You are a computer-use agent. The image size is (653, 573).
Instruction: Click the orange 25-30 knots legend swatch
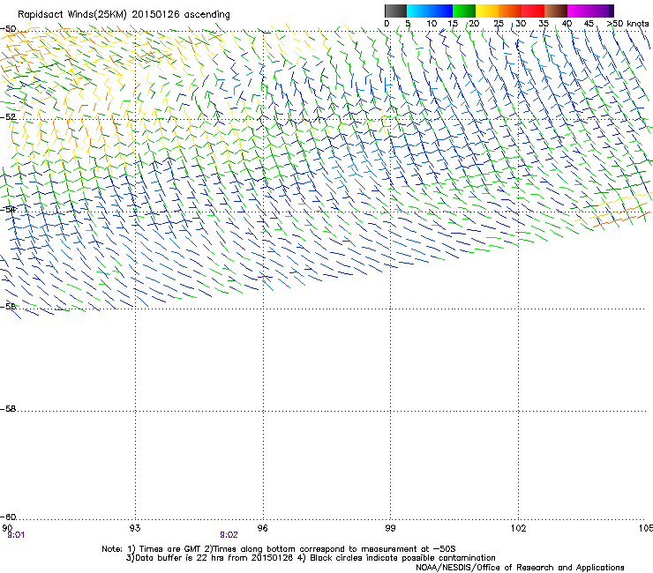click(x=510, y=11)
